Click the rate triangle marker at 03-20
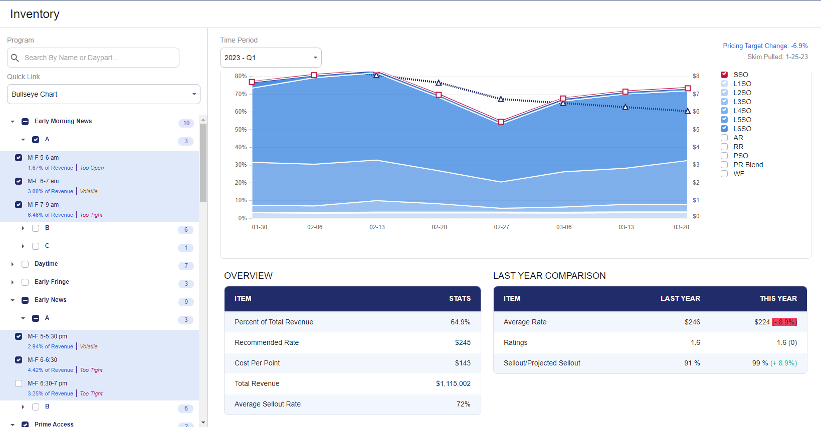Image resolution: width=821 pixels, height=430 pixels. pos(688,111)
